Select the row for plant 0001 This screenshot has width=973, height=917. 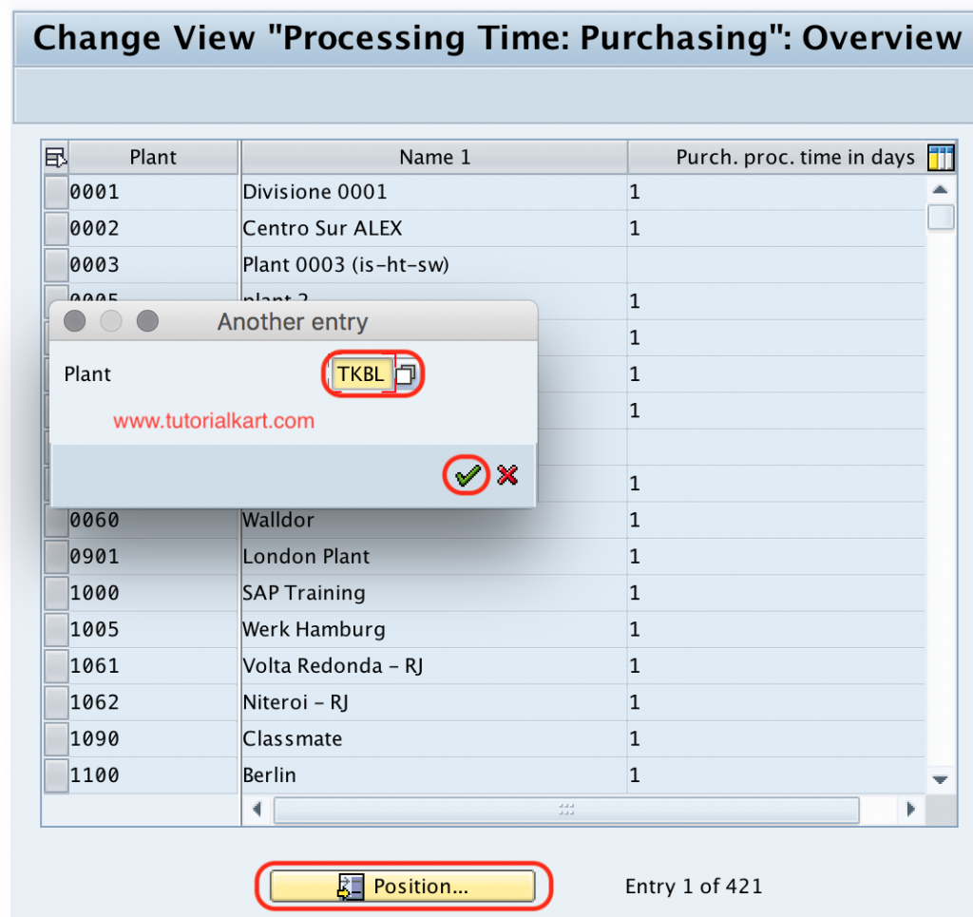(54, 191)
